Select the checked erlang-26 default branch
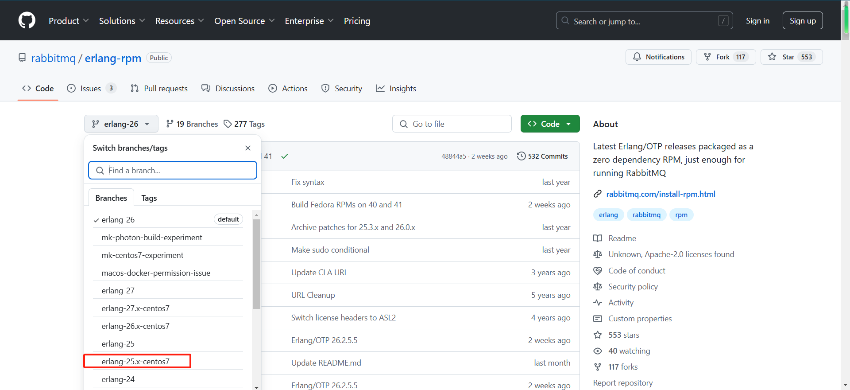This screenshot has height=390, width=850. coord(118,220)
